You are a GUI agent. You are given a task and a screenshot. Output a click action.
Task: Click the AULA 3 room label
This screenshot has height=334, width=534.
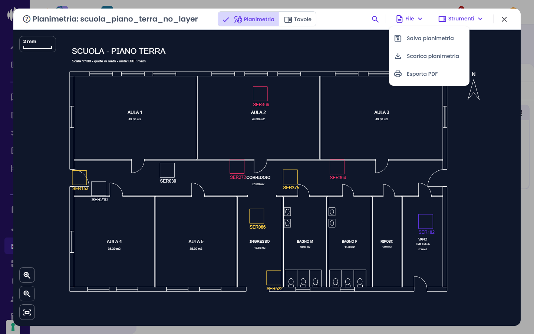tap(382, 112)
